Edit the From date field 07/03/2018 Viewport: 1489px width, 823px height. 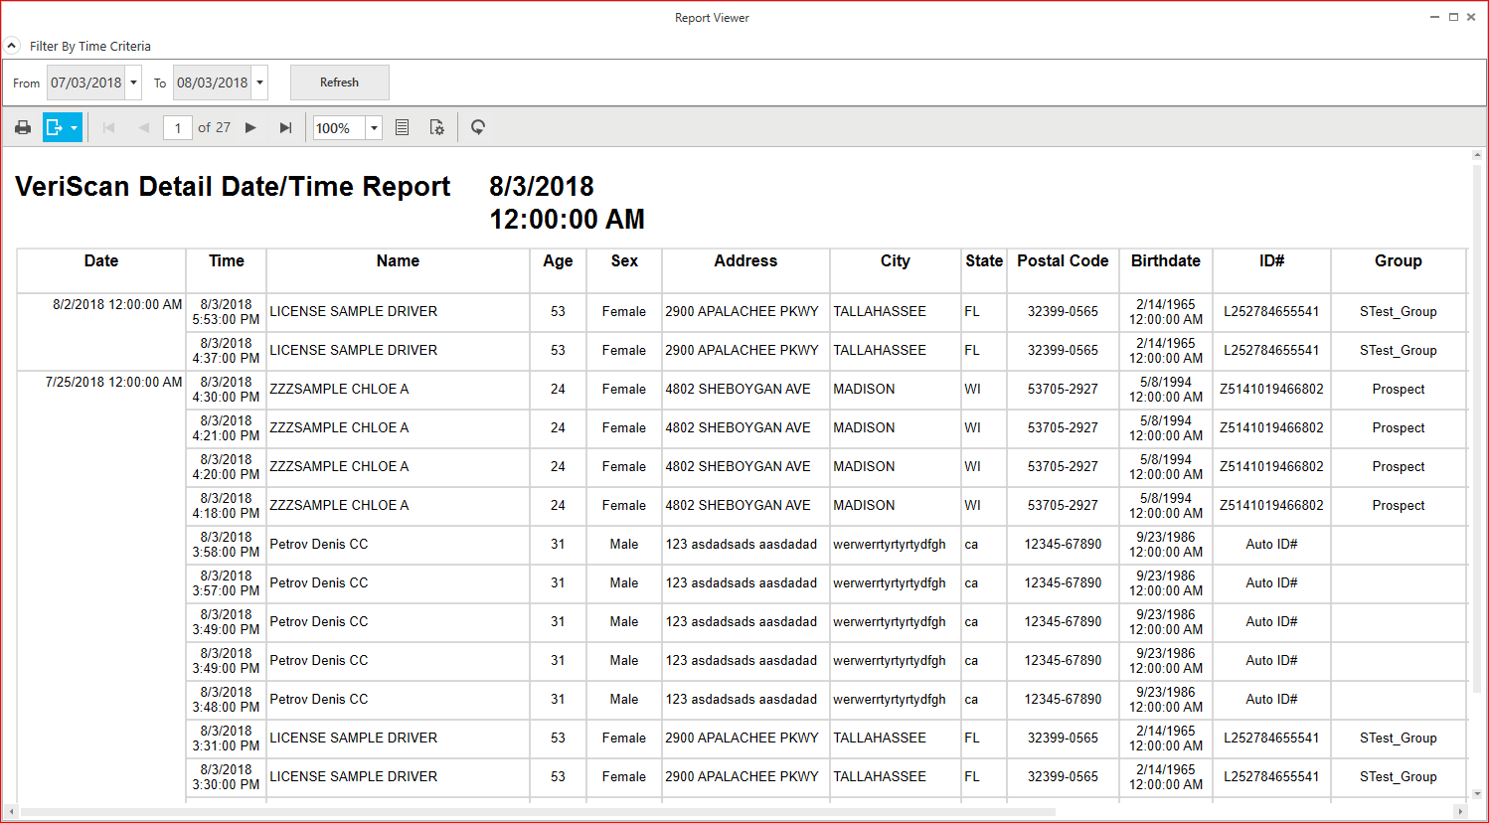[x=86, y=82]
